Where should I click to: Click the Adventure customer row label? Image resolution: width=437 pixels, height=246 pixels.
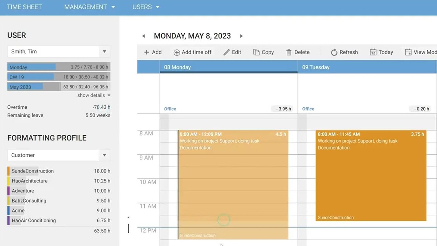click(x=23, y=191)
